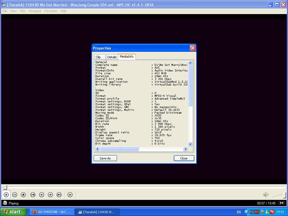Image resolution: width=288 pixels, height=216 pixels.
Task: Switch to the Clip tab
Action: [x=100, y=57]
